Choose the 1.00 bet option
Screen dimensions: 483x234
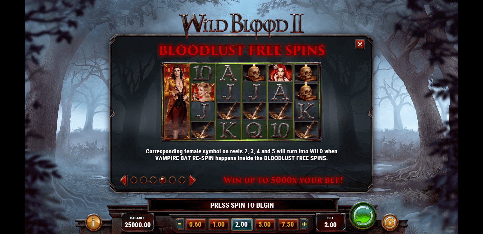click(219, 224)
